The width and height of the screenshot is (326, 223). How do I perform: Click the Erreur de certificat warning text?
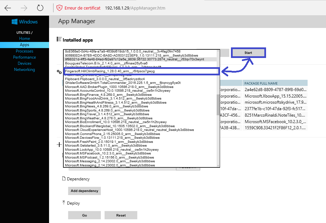tap(82, 8)
